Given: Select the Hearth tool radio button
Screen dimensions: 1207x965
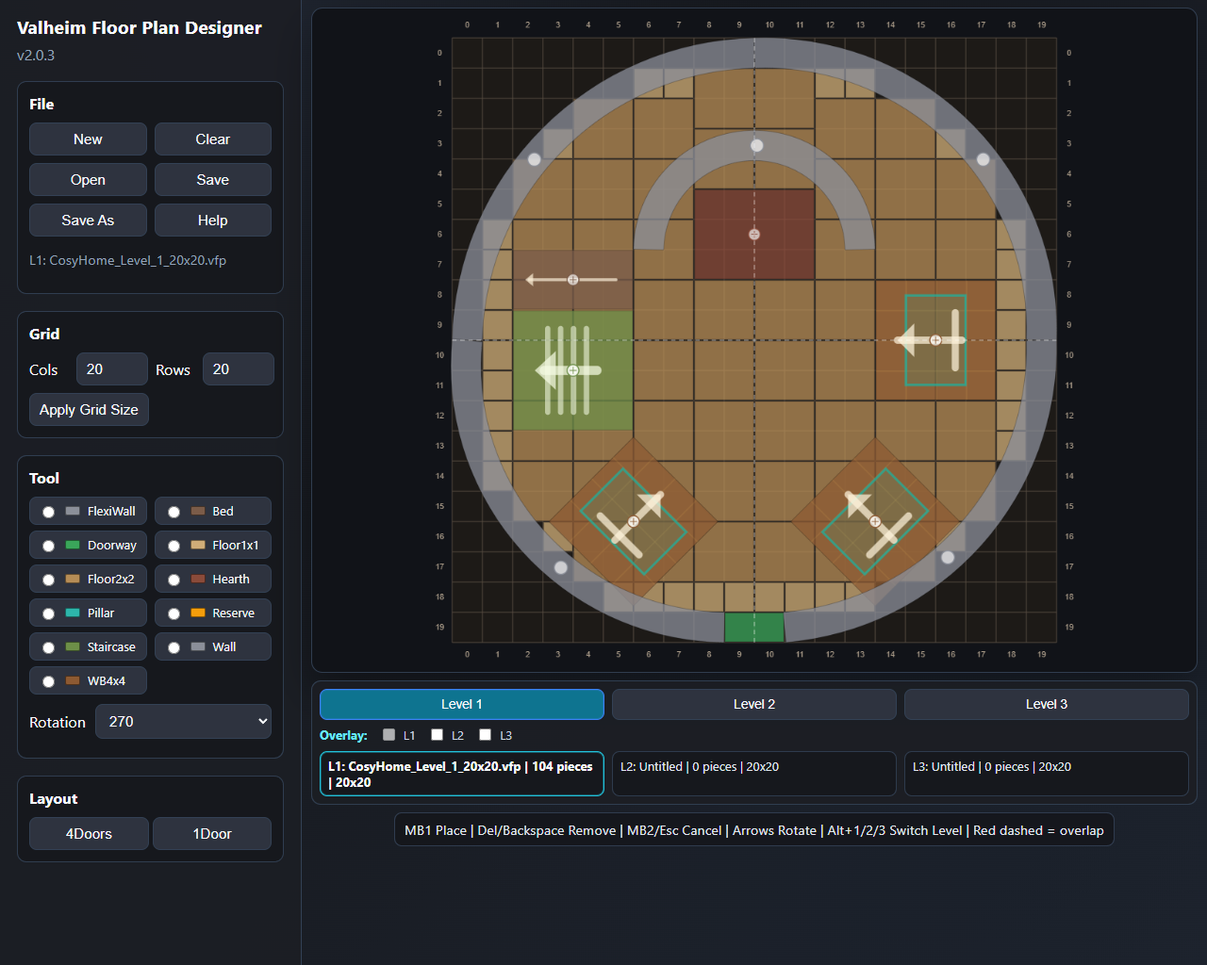Looking at the screenshot, I should click(174, 580).
